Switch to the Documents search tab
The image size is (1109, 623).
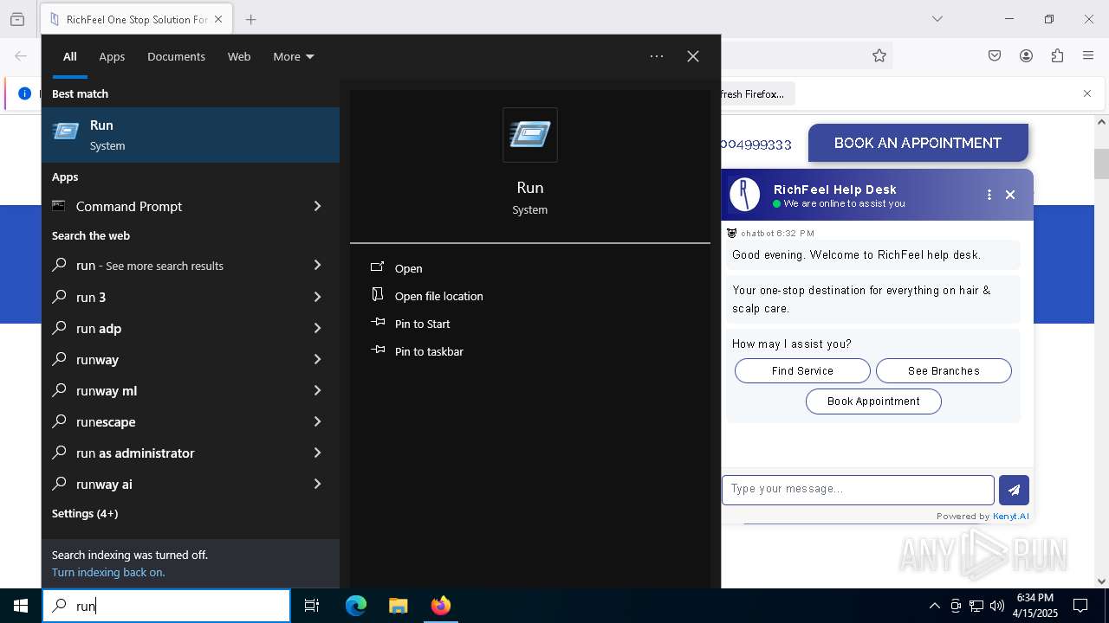pos(176,56)
